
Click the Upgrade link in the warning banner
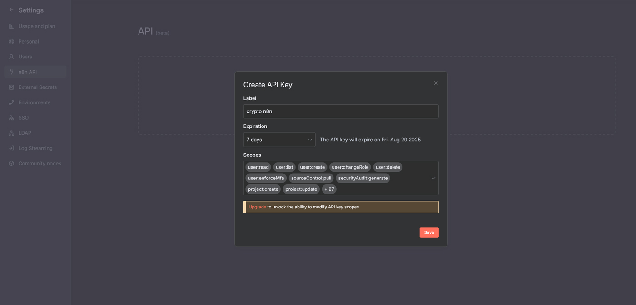coord(257,207)
